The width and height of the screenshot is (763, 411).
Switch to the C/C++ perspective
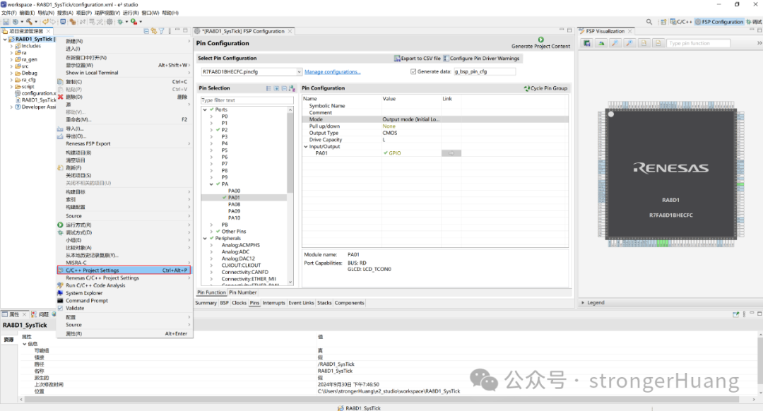click(x=681, y=22)
